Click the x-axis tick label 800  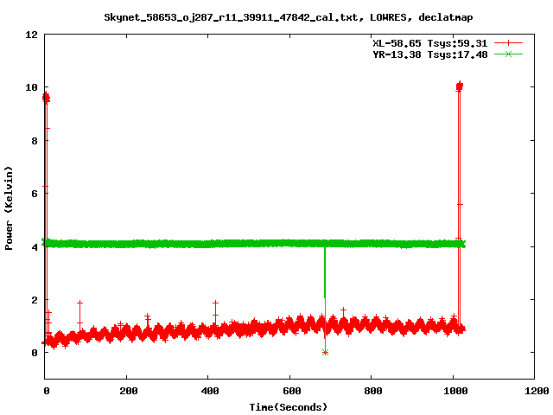[373, 391]
